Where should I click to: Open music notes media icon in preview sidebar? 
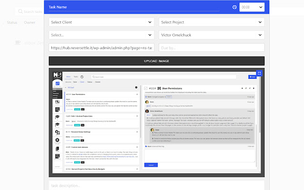[57, 133]
